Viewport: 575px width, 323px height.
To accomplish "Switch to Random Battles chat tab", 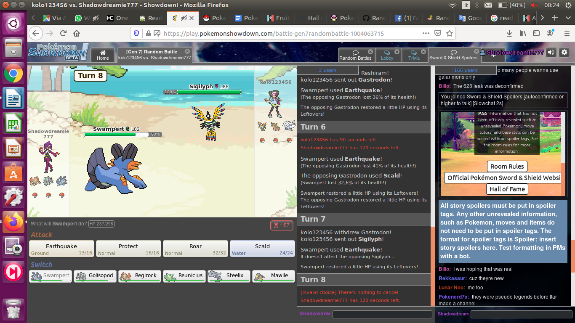I will tap(355, 55).
